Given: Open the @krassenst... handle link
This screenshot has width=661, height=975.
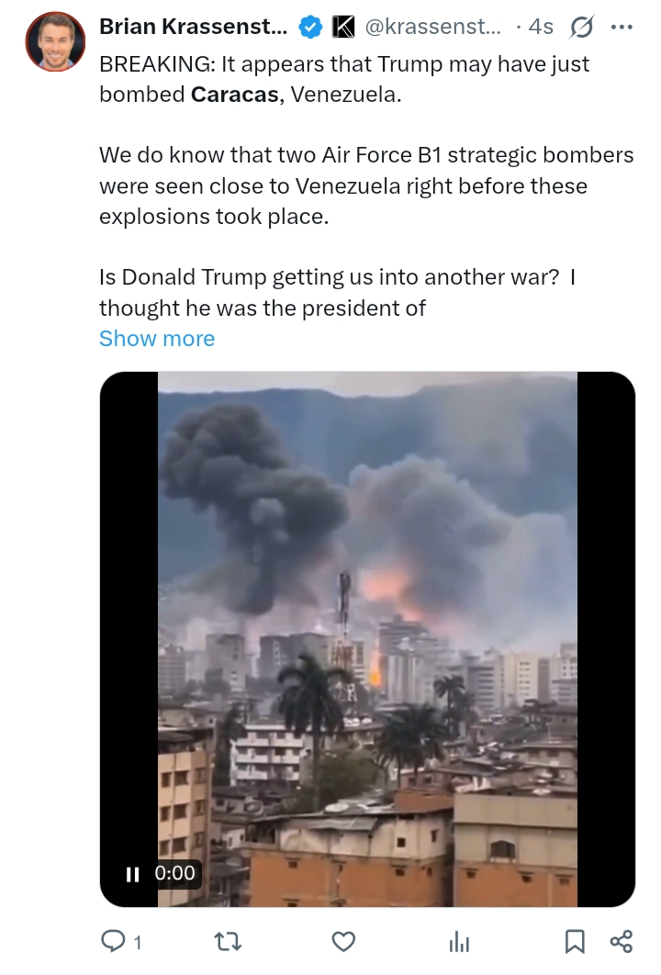Looking at the screenshot, I should point(432,27).
